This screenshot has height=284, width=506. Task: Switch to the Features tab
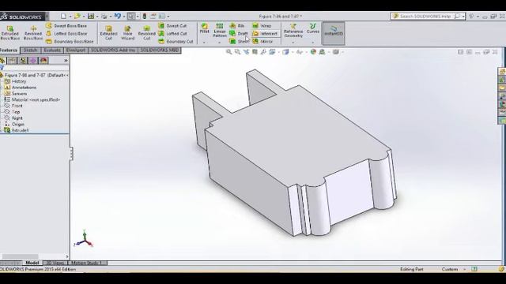click(9, 50)
